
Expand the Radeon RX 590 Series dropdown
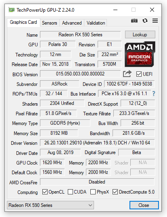point(50,205)
